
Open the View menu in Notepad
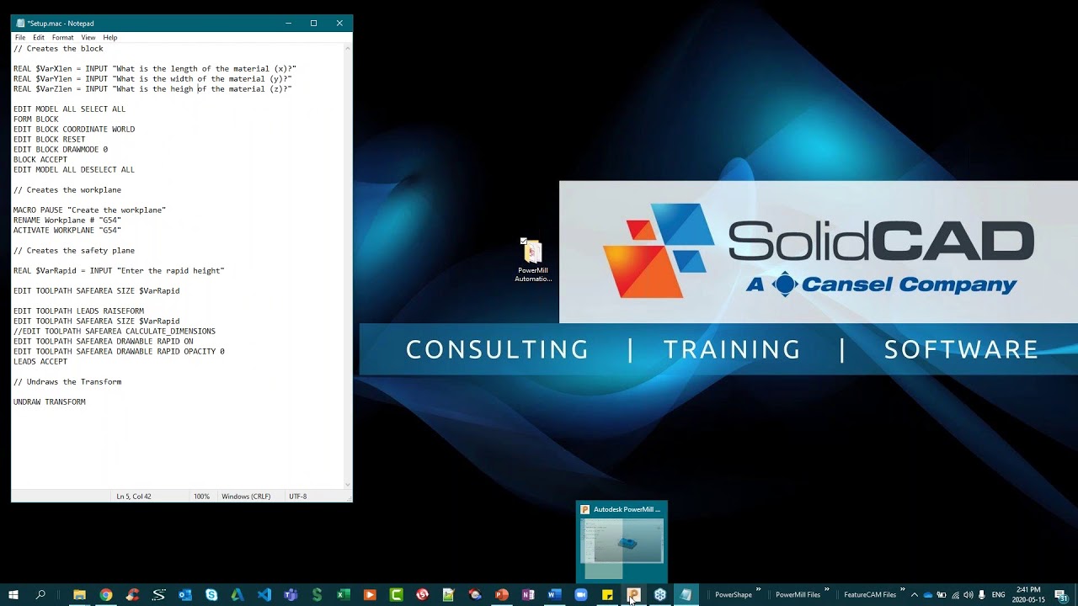pyautogui.click(x=88, y=37)
